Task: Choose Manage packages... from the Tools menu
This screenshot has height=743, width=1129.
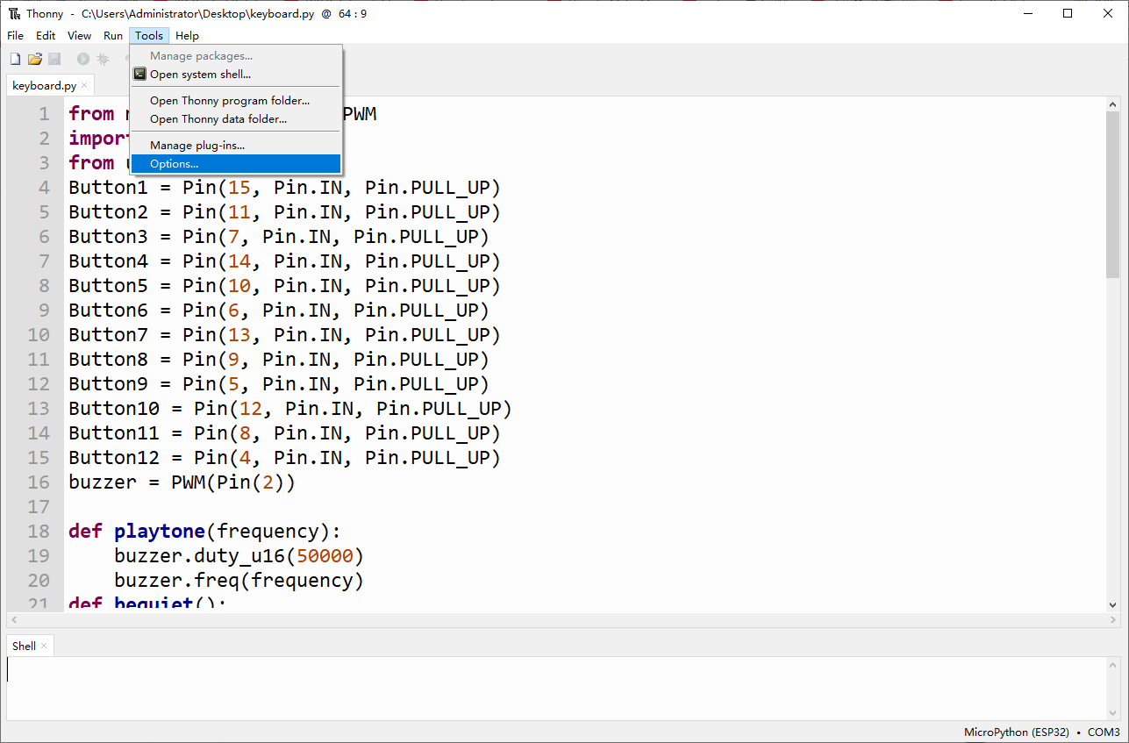Action: click(236, 56)
